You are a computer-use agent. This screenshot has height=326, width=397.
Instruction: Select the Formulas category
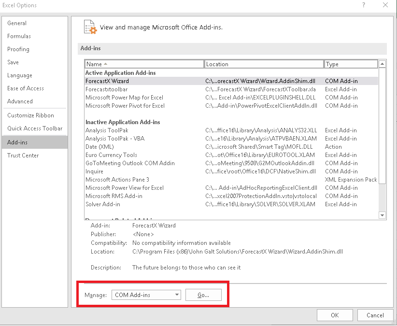click(x=19, y=36)
